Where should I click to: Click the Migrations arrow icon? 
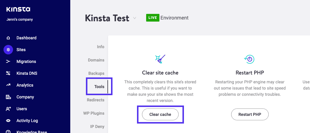8,61
